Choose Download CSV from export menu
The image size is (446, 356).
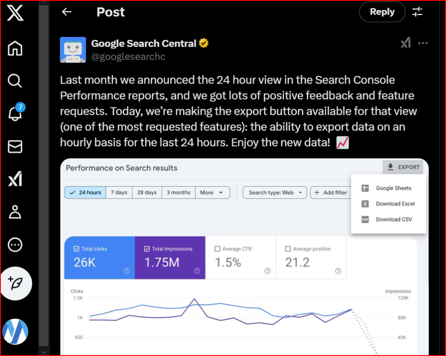click(389, 219)
